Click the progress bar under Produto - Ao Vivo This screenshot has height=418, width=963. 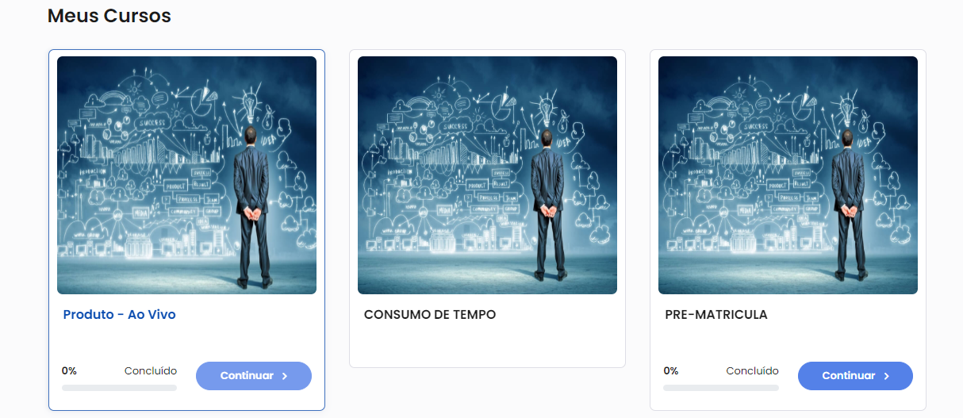pyautogui.click(x=119, y=388)
